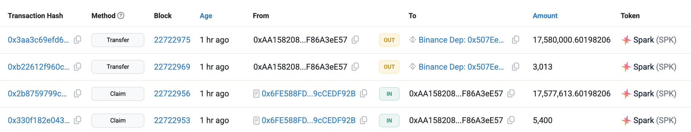This screenshot has height=132, width=691.
Task: Copy hash of transaction 0x330f182e043
Action: (77, 120)
